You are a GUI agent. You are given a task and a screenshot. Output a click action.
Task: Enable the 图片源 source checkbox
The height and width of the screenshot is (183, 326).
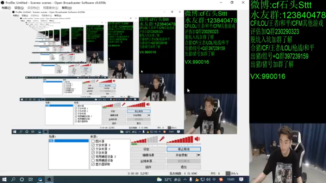93,141
